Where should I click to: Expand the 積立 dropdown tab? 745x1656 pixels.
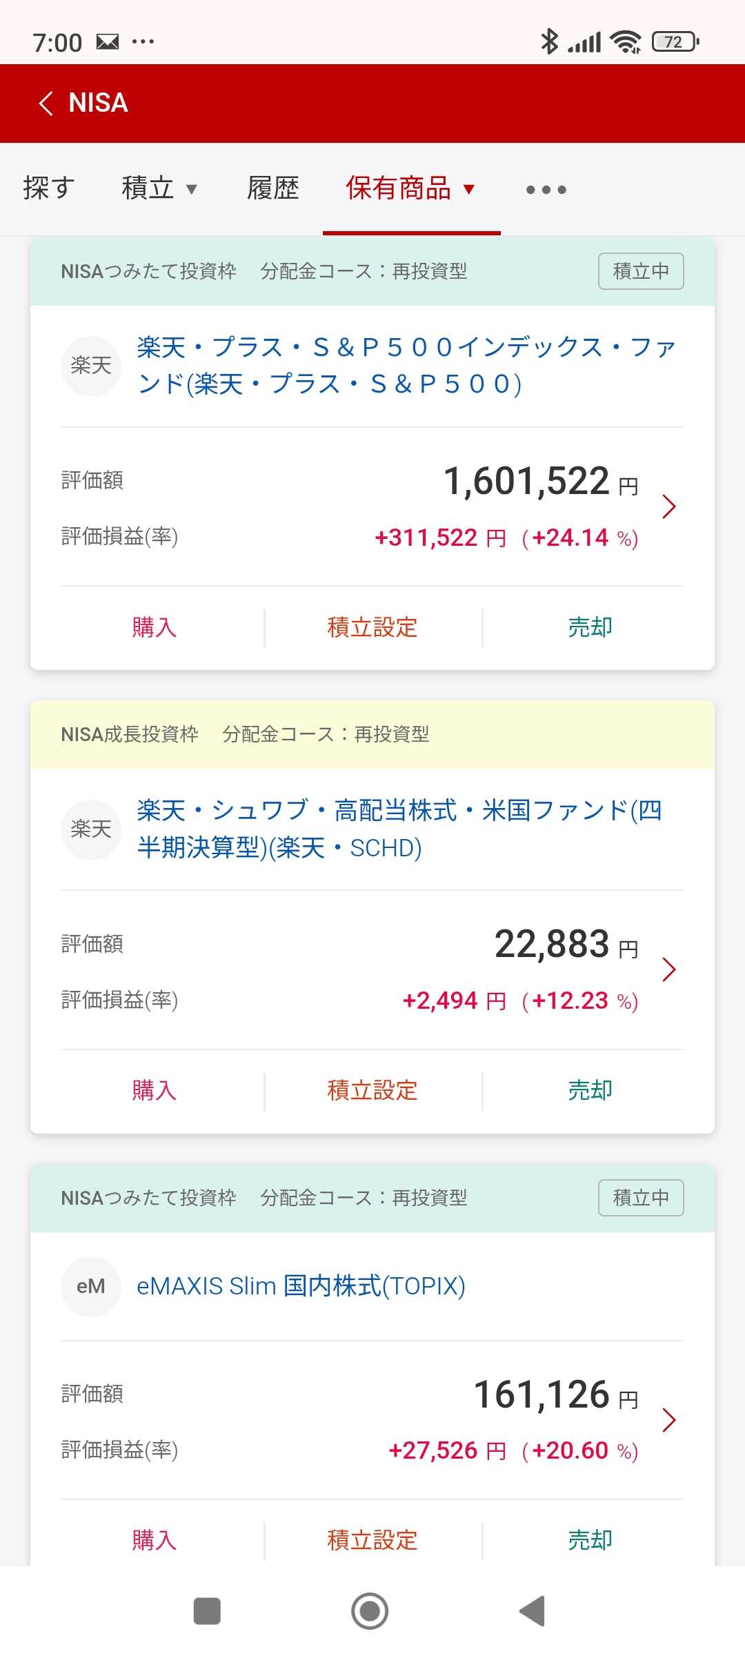coord(159,188)
